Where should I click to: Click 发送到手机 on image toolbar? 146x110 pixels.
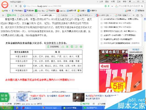[x=53, y=47]
